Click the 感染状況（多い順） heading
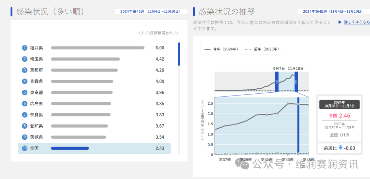Image resolution: width=370 pixels, height=179 pixels. pos(50,12)
